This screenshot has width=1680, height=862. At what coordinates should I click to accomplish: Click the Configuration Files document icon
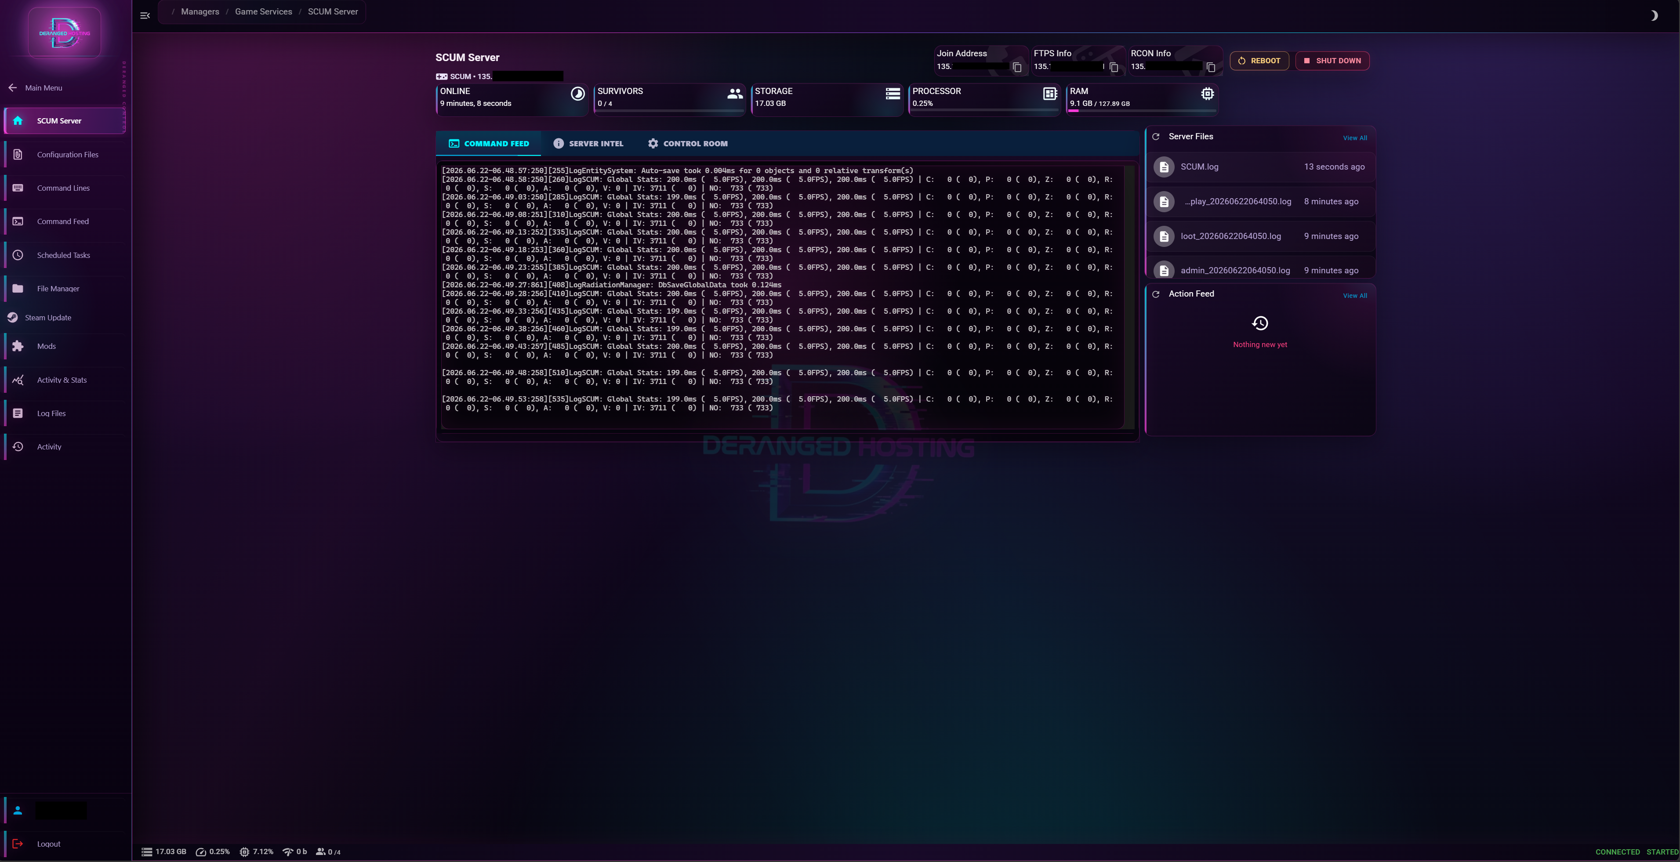tap(18, 155)
